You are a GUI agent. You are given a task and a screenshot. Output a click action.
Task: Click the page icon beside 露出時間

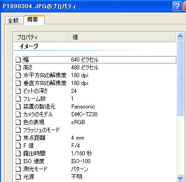18,154
